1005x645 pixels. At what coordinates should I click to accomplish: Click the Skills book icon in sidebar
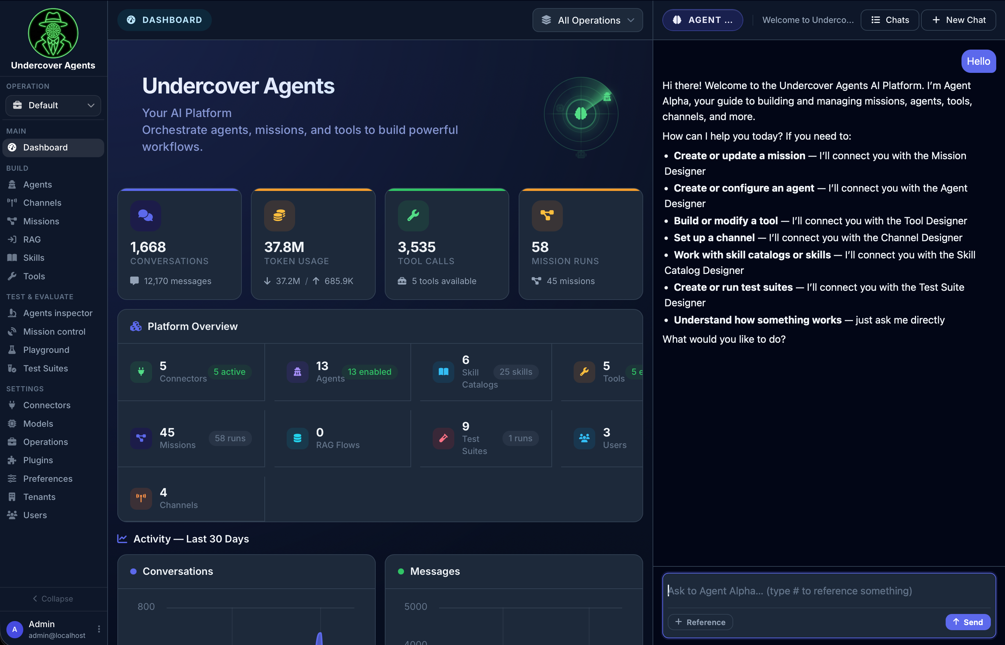pos(12,258)
